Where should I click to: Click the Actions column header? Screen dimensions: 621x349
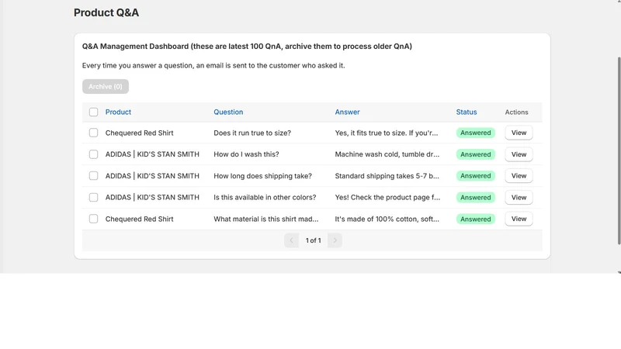(x=516, y=112)
